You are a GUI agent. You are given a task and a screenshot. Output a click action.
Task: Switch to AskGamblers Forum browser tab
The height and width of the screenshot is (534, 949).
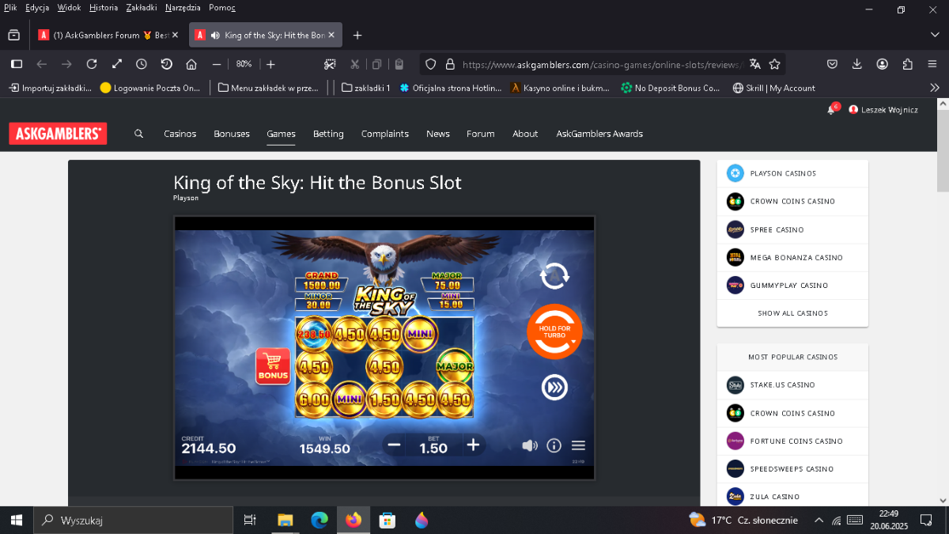tap(108, 35)
